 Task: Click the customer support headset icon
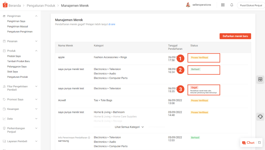260,116
